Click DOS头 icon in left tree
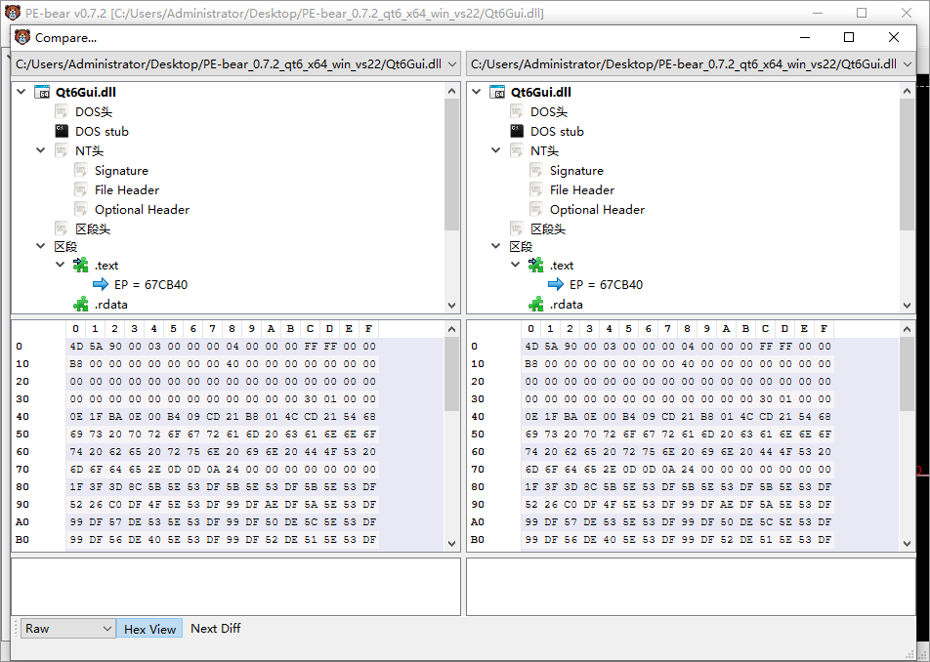 (62, 112)
